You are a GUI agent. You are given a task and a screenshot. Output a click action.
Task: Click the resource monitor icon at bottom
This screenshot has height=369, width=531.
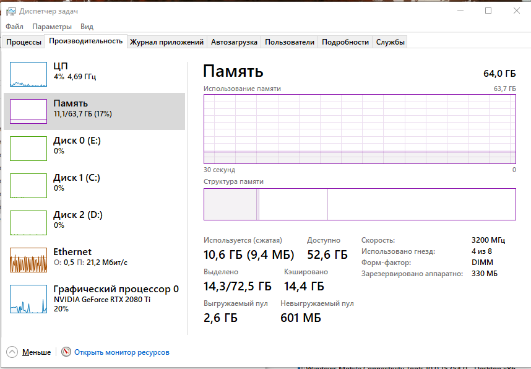[66, 352]
